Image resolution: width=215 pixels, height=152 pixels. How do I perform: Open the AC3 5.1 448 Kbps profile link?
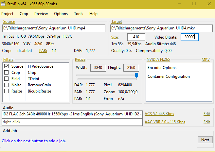pos(159,114)
